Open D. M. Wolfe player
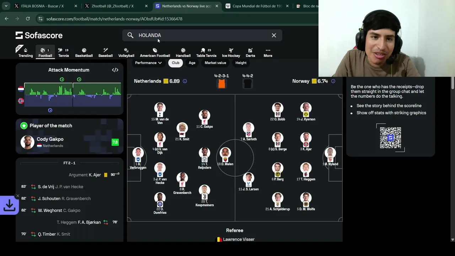 (x=306, y=202)
